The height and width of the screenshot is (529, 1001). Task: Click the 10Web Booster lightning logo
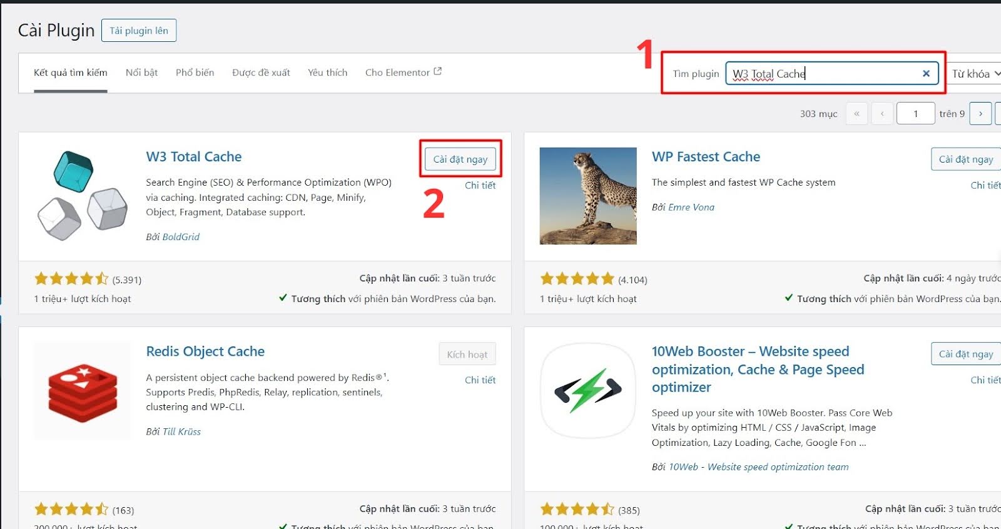tap(588, 391)
